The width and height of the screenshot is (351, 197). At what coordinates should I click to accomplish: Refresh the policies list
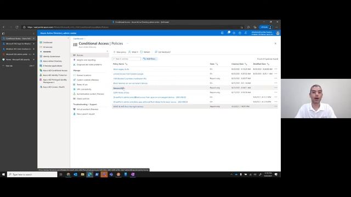tap(145, 52)
